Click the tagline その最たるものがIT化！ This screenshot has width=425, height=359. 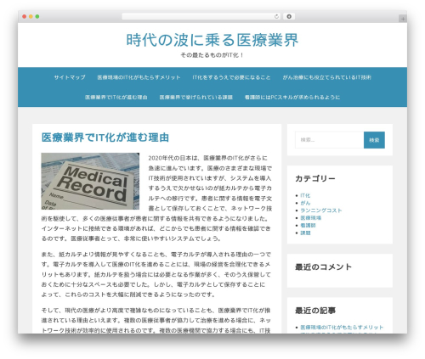(x=212, y=55)
